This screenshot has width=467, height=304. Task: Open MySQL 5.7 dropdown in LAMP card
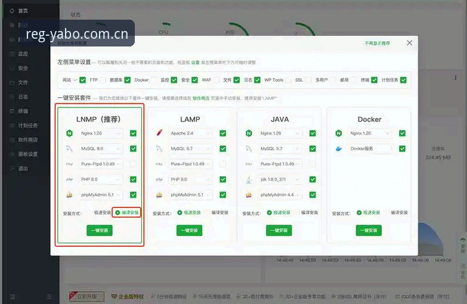pos(191,148)
